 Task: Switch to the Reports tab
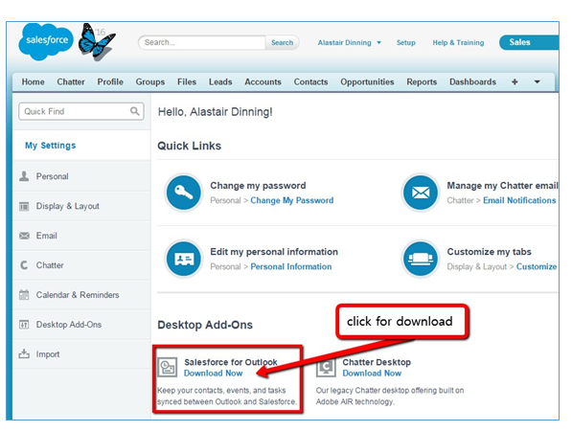pos(422,82)
